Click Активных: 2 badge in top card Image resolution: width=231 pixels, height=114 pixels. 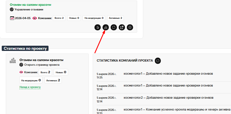[115, 18]
